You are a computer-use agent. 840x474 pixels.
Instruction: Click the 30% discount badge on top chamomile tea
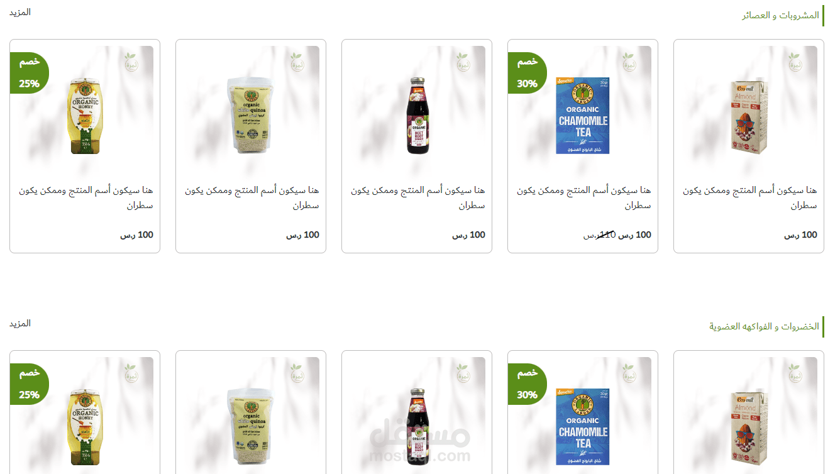[x=527, y=72]
